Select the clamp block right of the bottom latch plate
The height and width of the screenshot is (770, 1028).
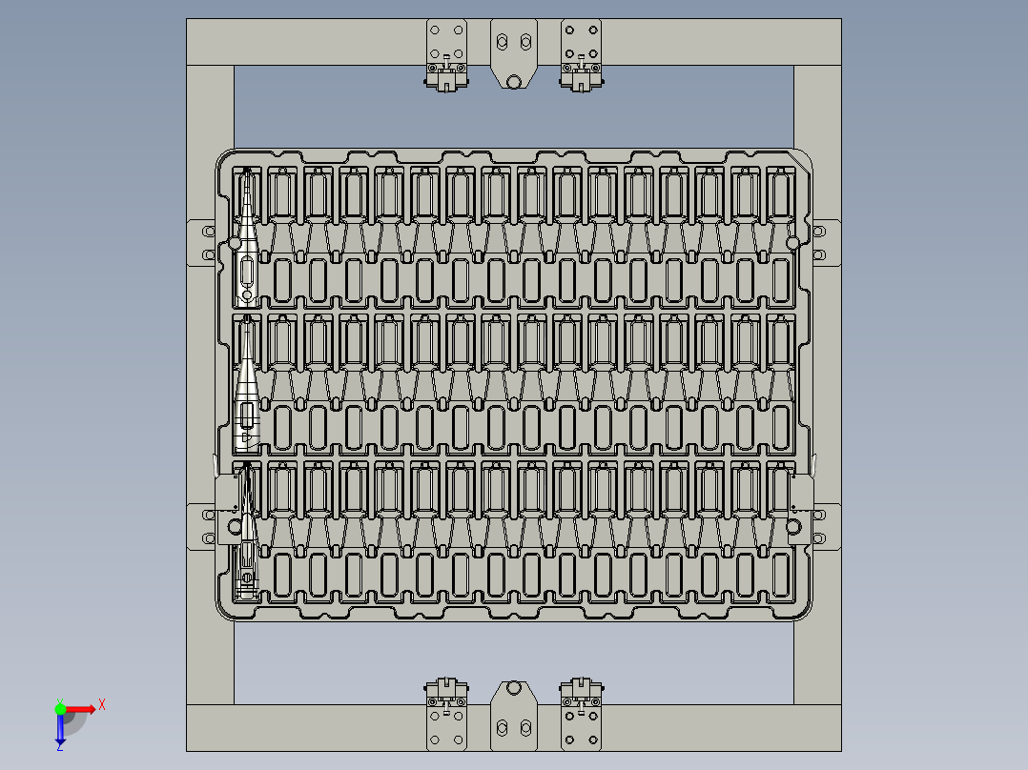pyautogui.click(x=582, y=715)
